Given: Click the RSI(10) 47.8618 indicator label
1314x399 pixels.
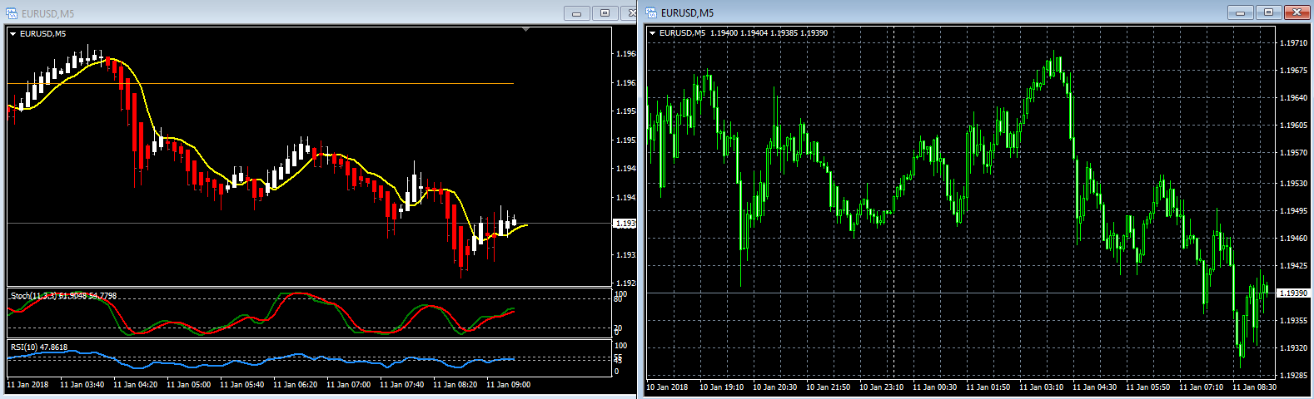Looking at the screenshot, I should point(39,347).
